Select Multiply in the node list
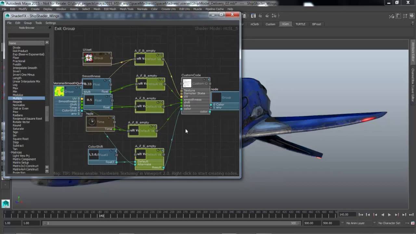The width and height of the screenshot is (416, 234). (x=26, y=98)
